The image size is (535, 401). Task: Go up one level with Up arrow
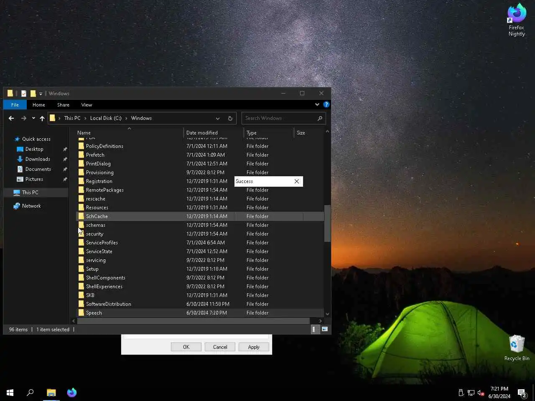point(42,118)
